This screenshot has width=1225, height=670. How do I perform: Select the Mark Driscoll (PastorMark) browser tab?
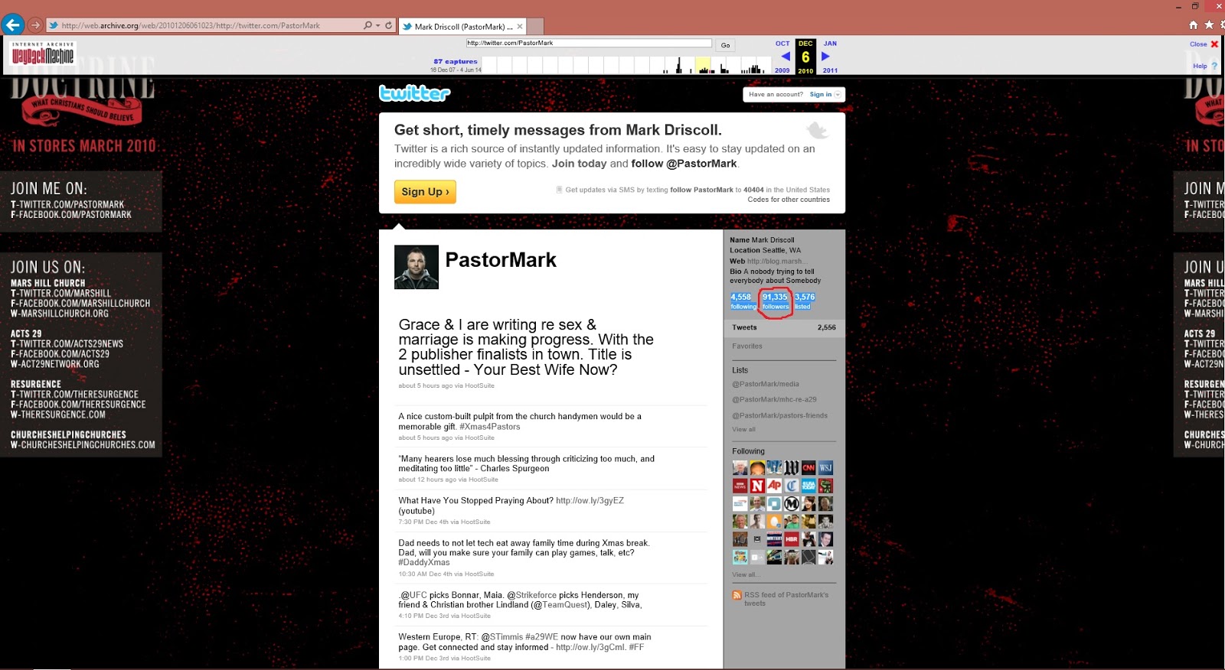[462, 26]
